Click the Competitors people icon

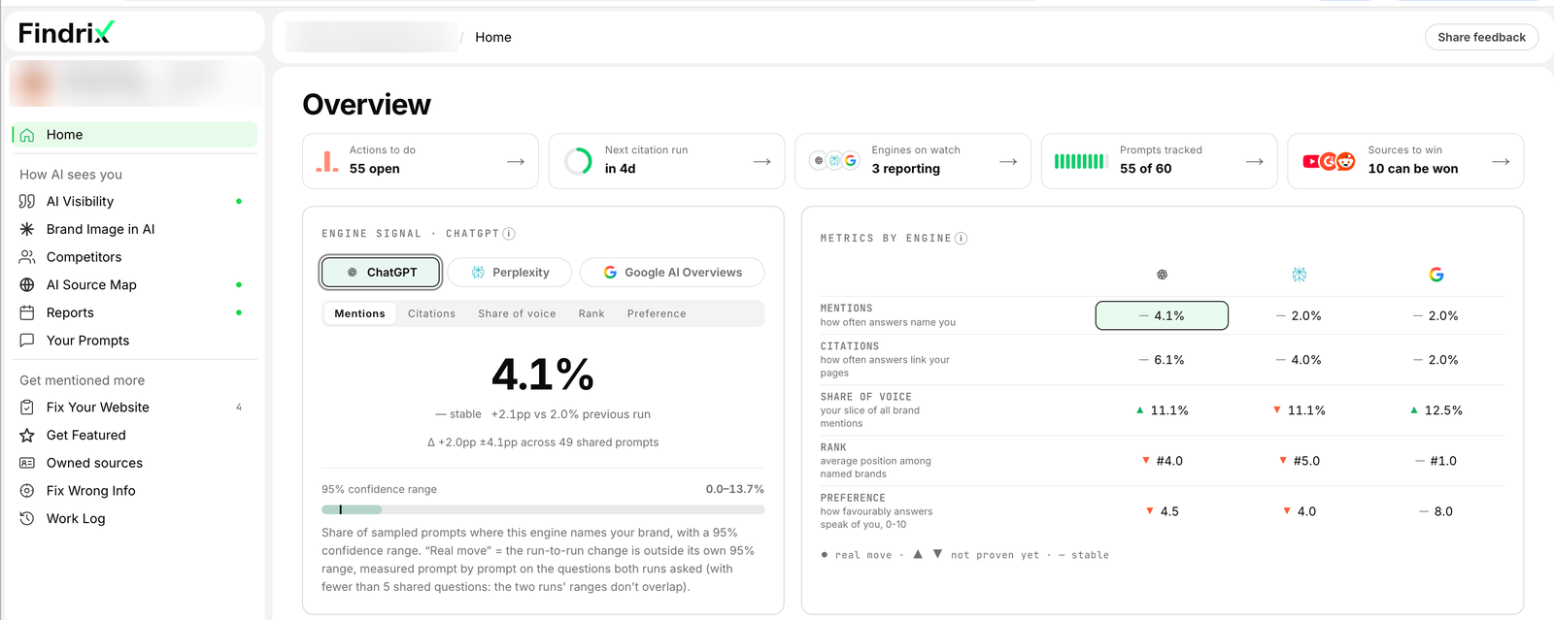click(x=27, y=257)
